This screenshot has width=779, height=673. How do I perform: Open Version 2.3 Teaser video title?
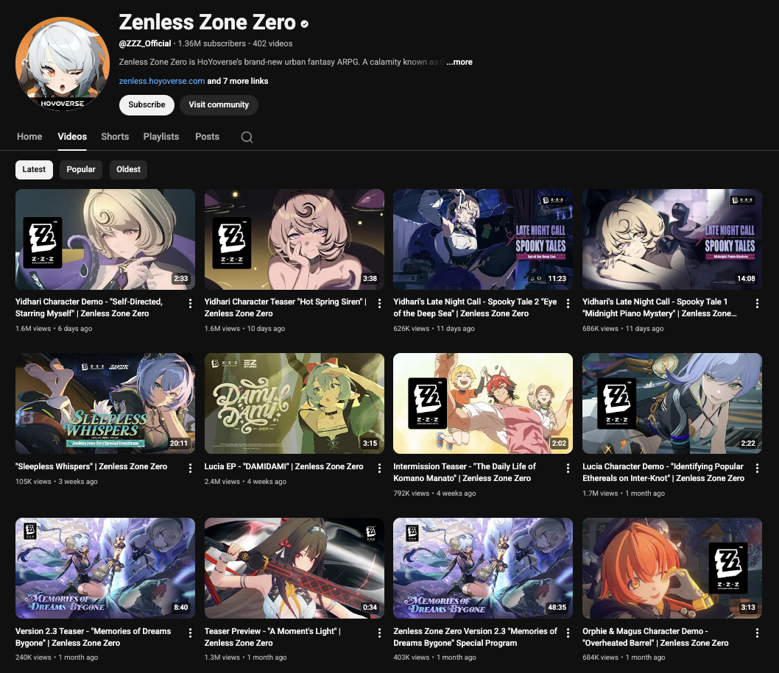click(93, 637)
